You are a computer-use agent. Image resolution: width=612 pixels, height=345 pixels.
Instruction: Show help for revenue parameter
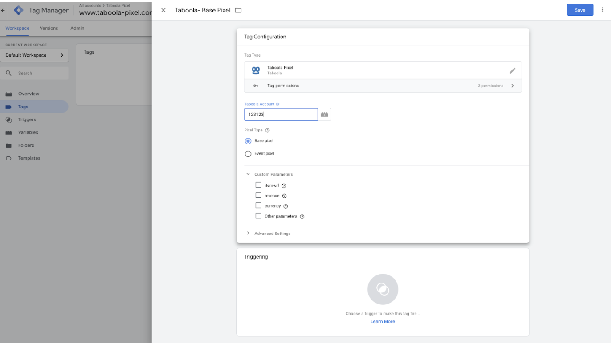pos(284,196)
